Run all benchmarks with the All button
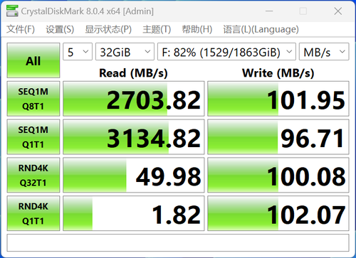356x258 pixels. pyautogui.click(x=33, y=60)
